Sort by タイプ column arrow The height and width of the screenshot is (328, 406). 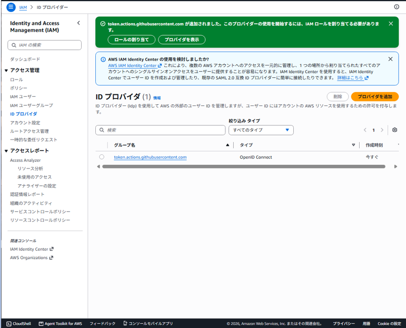353,145
